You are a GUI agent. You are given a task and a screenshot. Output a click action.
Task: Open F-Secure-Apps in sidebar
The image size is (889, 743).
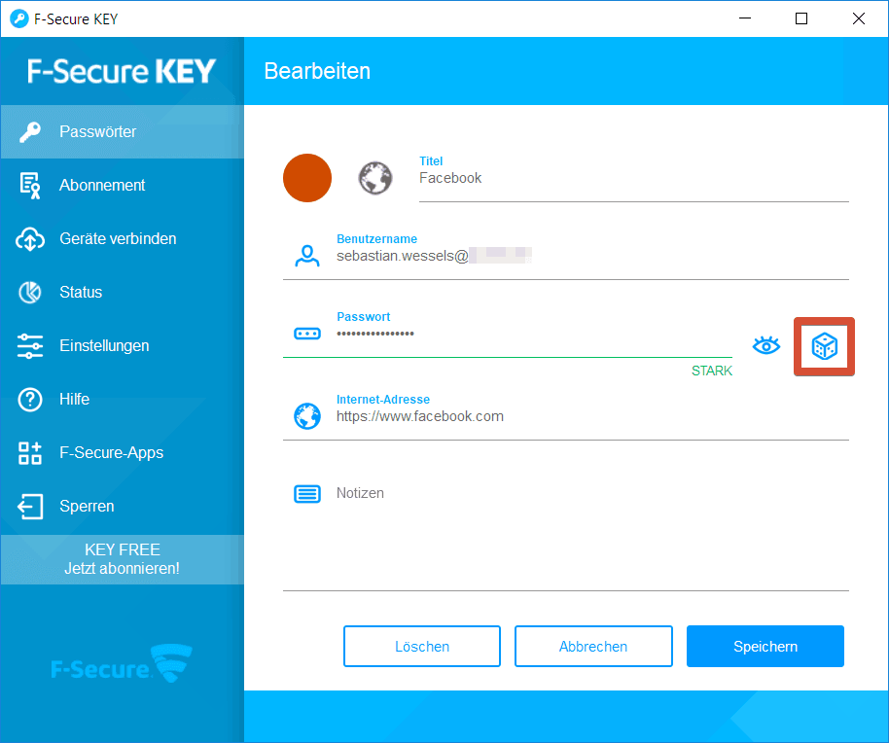(122, 453)
